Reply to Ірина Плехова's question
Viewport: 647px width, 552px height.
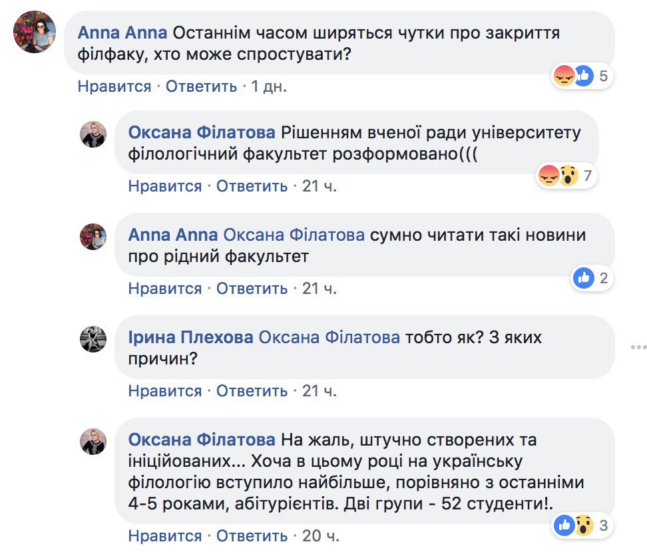(x=252, y=391)
